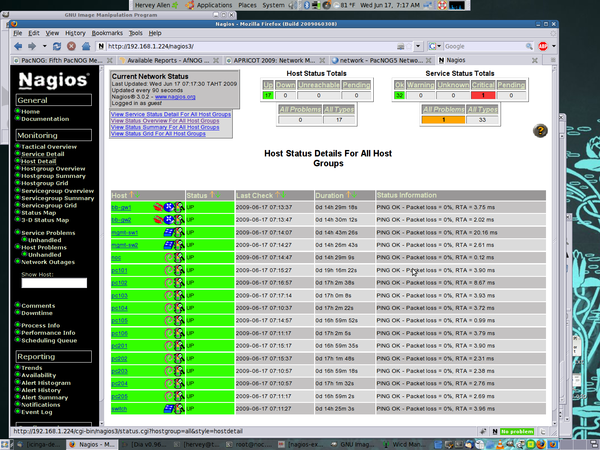The height and width of the screenshot is (450, 600).
Task: Open the URL bar history dropdown
Action: (418, 46)
